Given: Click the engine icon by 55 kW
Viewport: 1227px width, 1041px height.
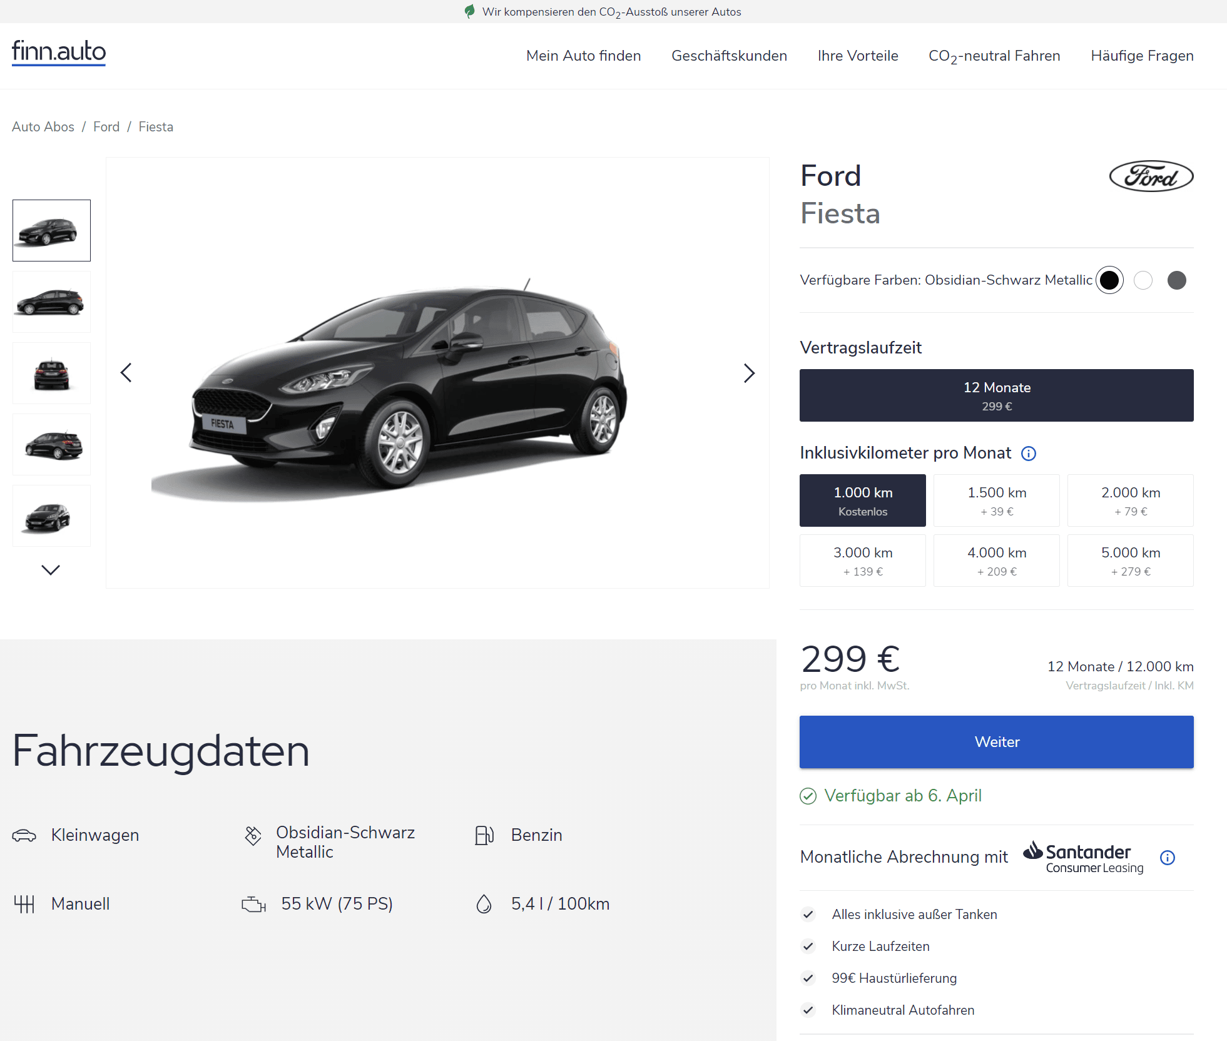Looking at the screenshot, I should tap(254, 905).
